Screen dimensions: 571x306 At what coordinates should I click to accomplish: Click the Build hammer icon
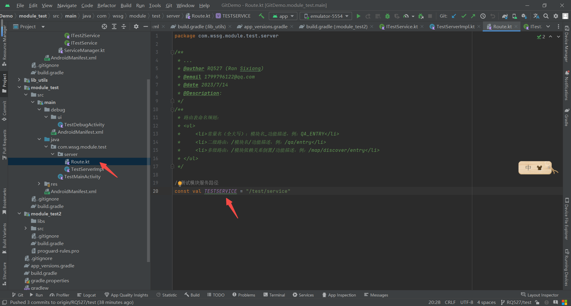coord(261,16)
